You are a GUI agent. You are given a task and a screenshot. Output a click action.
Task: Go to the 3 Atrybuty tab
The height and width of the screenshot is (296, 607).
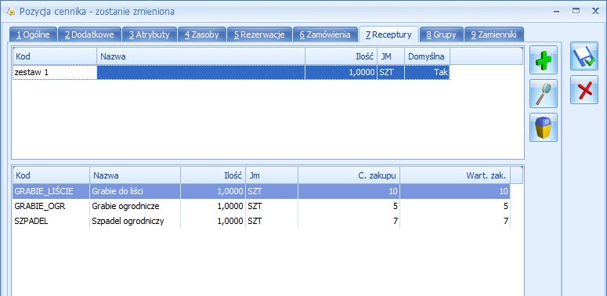pyautogui.click(x=150, y=34)
